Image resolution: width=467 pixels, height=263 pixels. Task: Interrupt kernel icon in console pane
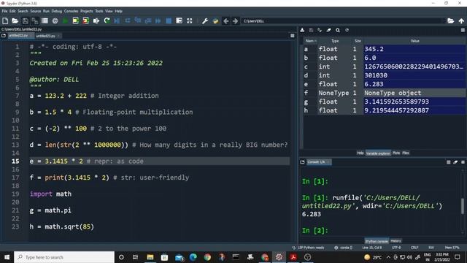(x=449, y=162)
